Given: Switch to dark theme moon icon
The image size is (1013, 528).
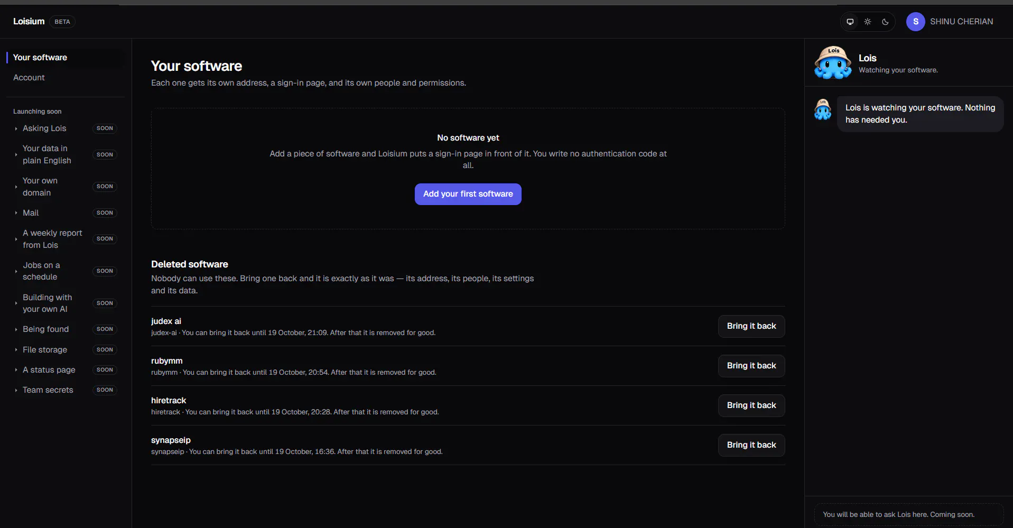Looking at the screenshot, I should 885,22.
